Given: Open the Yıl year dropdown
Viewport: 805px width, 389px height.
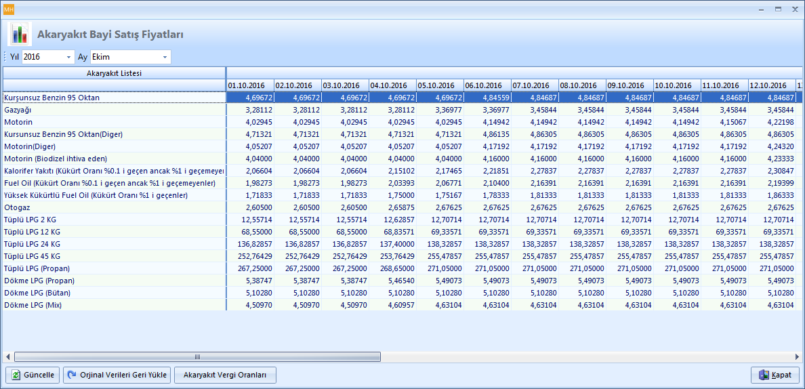Looking at the screenshot, I should [x=69, y=58].
